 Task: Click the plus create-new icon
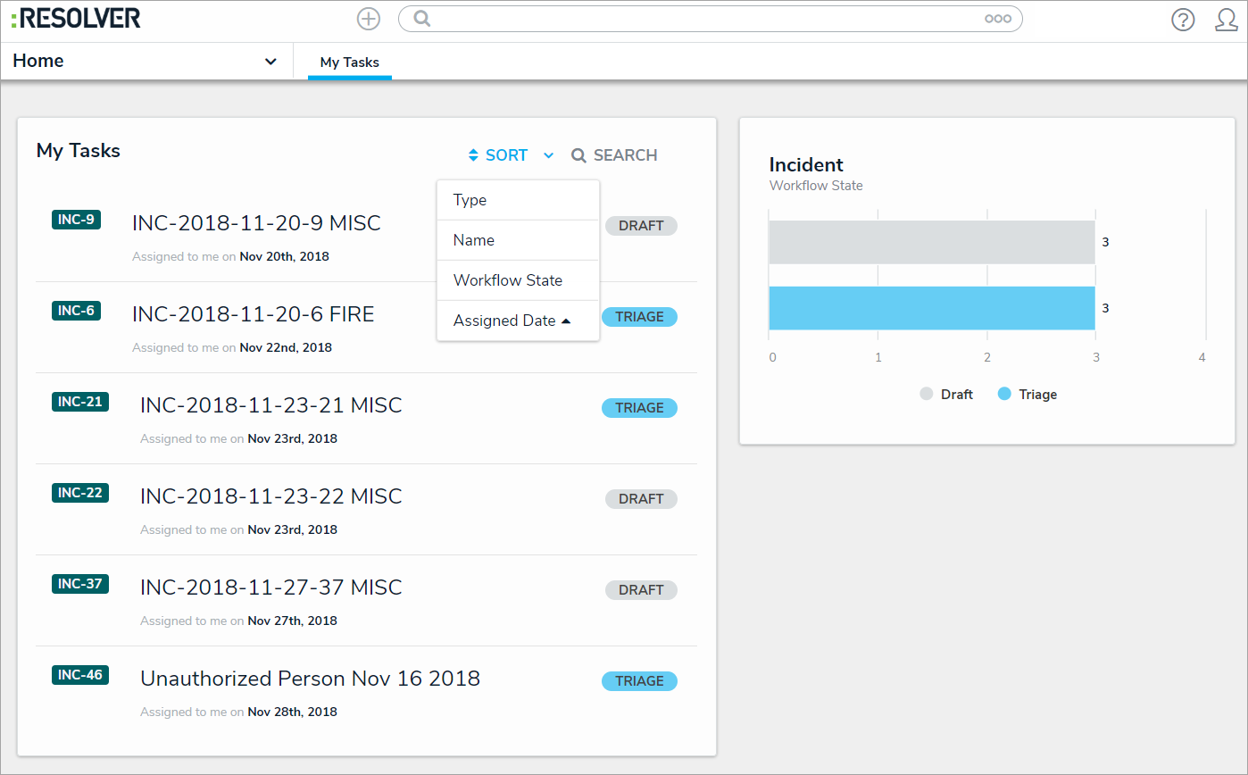click(368, 19)
